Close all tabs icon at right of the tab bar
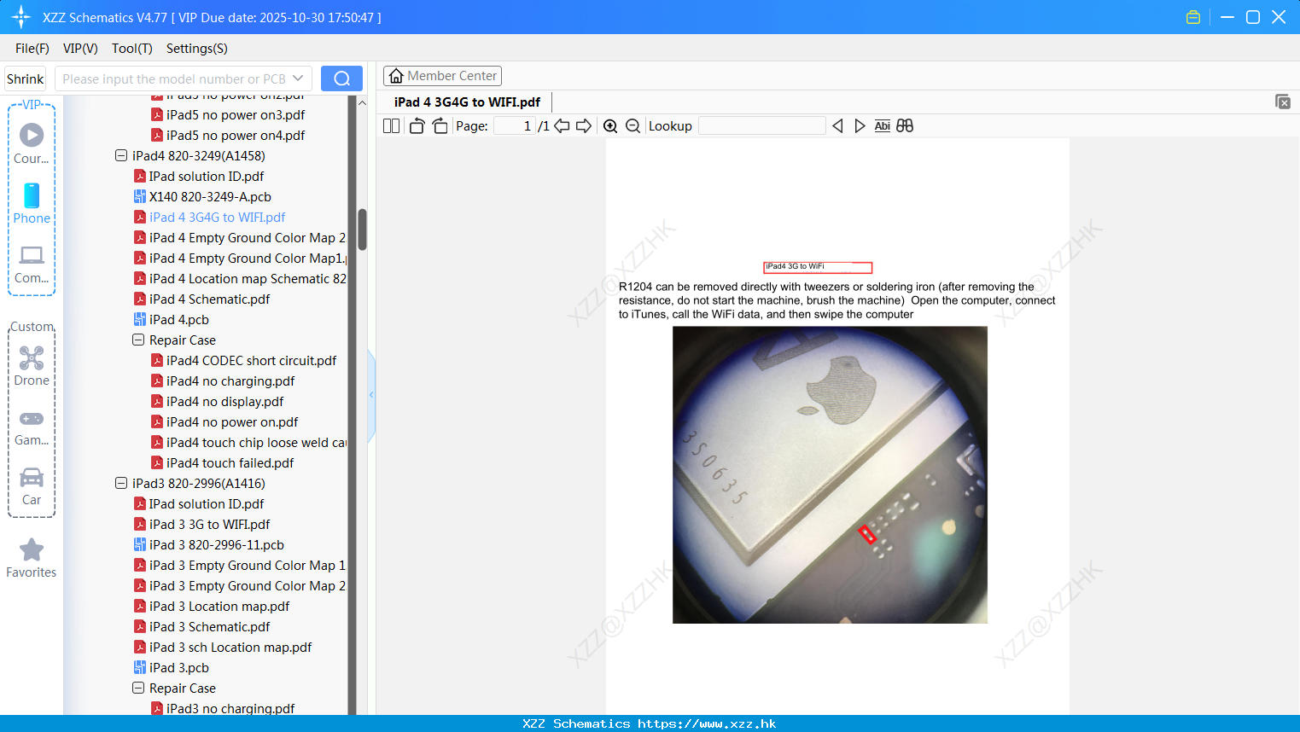Image resolution: width=1300 pixels, height=732 pixels. coord(1283,102)
